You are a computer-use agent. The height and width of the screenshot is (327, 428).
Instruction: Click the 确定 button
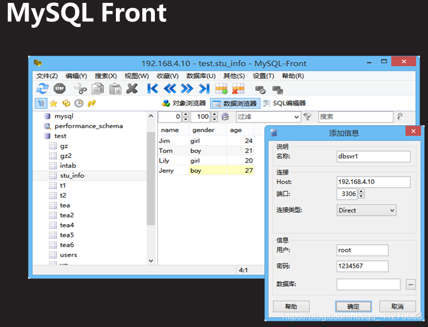pyautogui.click(x=353, y=306)
